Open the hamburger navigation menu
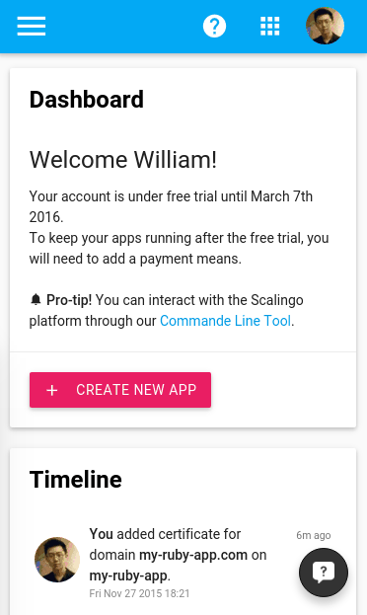The height and width of the screenshot is (615, 367). [x=32, y=27]
